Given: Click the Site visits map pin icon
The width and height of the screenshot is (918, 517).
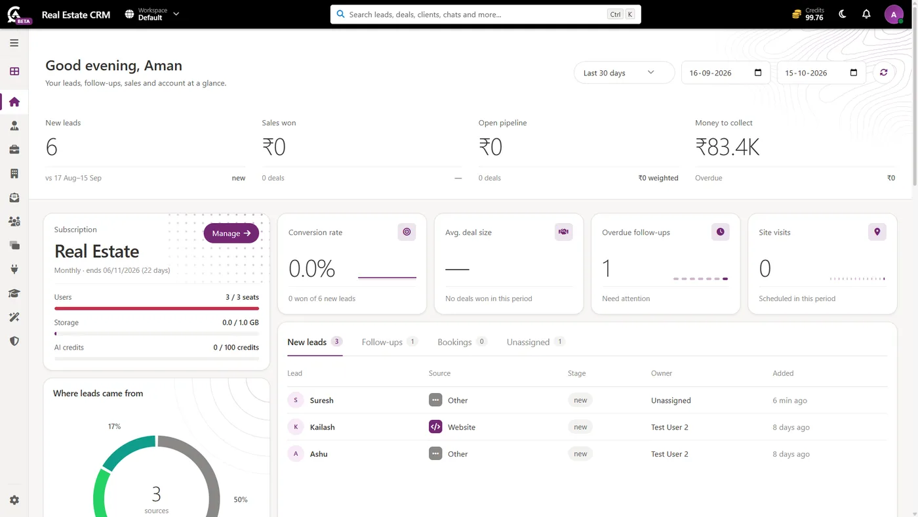Looking at the screenshot, I should pyautogui.click(x=877, y=232).
